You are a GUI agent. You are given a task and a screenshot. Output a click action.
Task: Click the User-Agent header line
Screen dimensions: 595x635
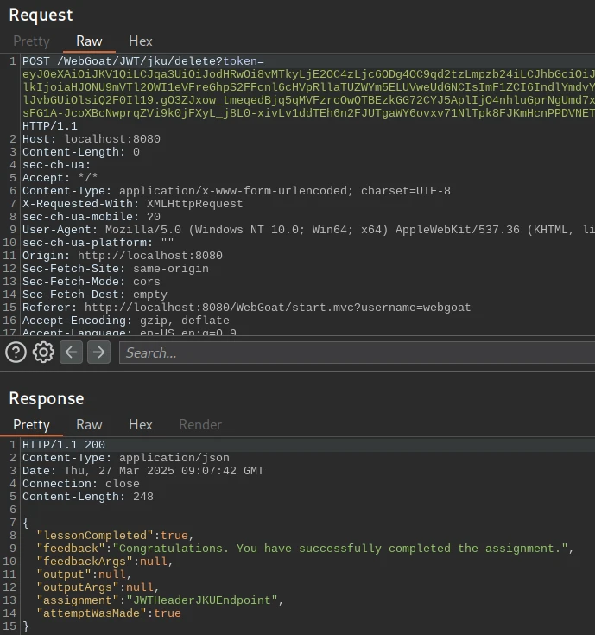[x=259, y=230]
